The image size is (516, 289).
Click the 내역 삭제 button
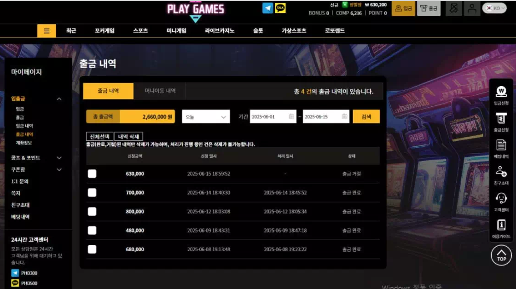(128, 136)
